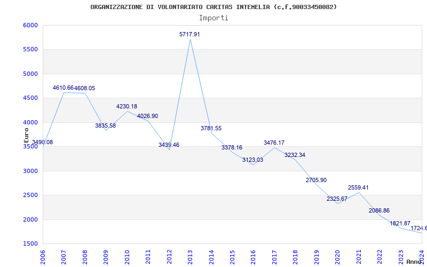
Task: Select the 2013 year axis label
Action: pyautogui.click(x=190, y=257)
